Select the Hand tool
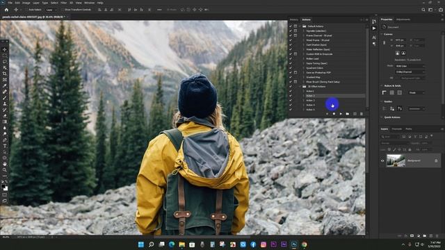Image resolution: width=445 pixels, height=250 pixels. pos(5,164)
